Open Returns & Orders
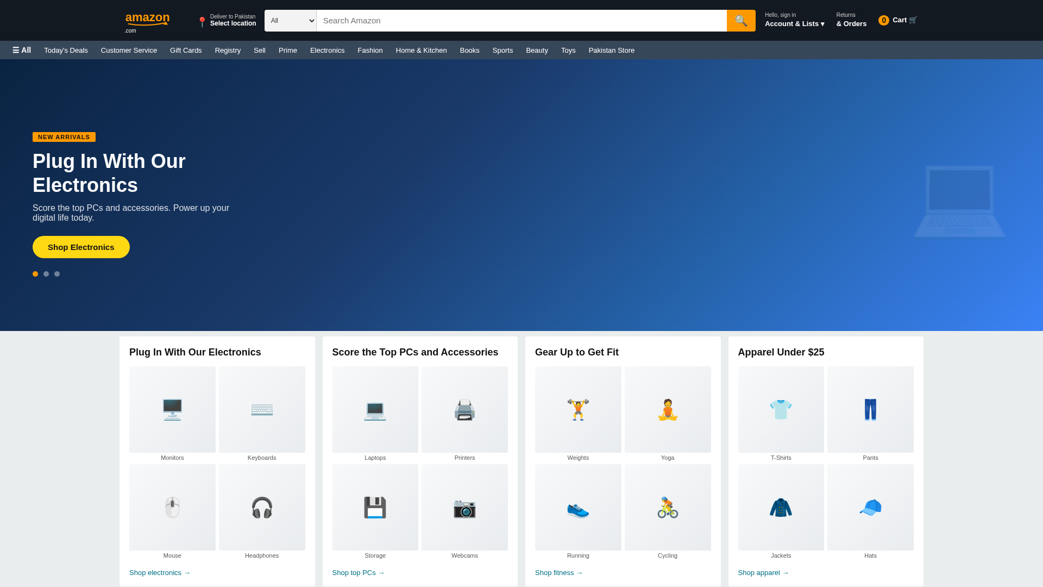 pyautogui.click(x=851, y=20)
